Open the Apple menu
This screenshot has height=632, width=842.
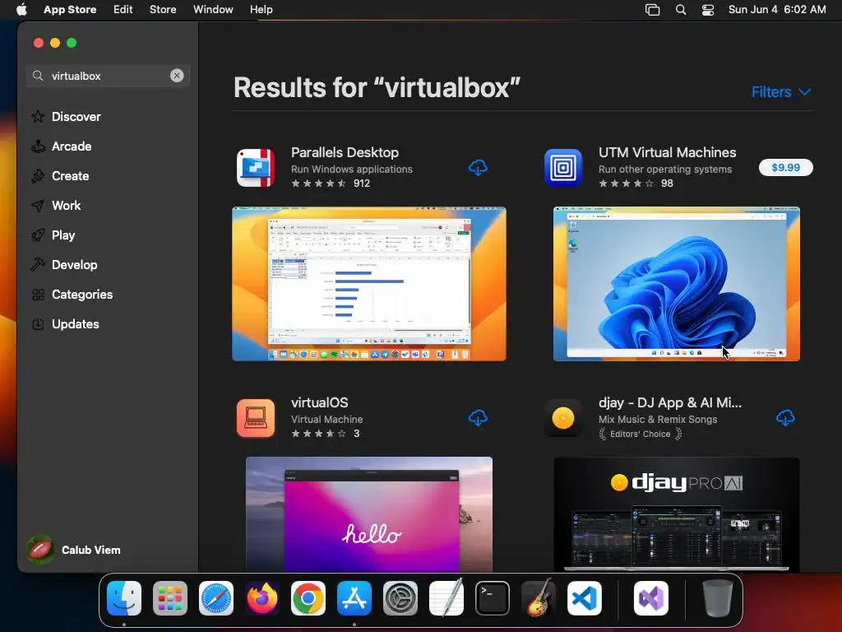click(x=21, y=10)
